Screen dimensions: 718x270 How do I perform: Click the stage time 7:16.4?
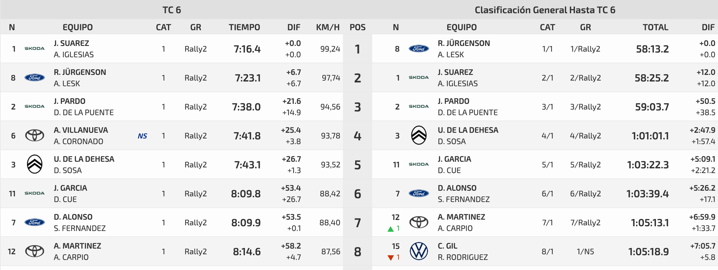coord(247,49)
